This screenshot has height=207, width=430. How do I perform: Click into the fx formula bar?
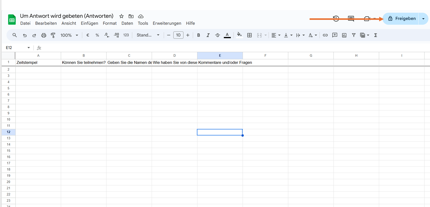(235, 48)
